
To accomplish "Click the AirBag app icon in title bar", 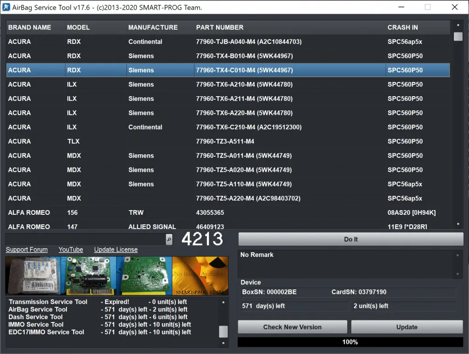I will [7, 7].
